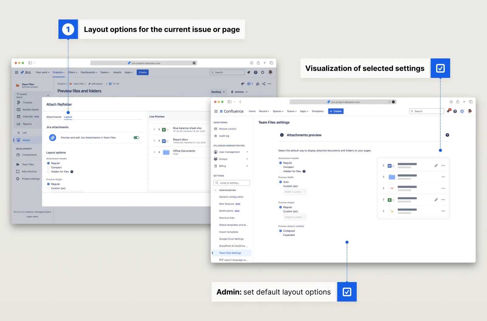Click help icon next to Hidden for files in Confluence
This screenshot has width=487, height=321.
(304, 171)
